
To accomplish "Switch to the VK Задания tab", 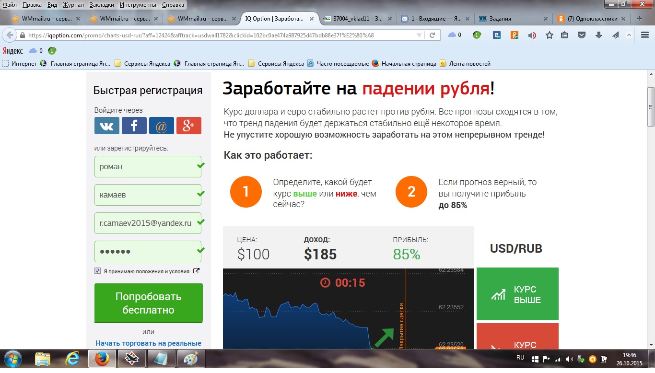I will coord(513,19).
